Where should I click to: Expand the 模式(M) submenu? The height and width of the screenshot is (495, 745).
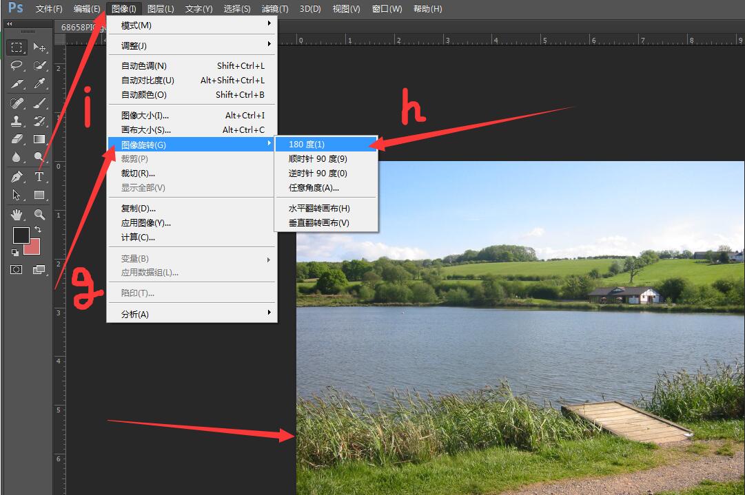(x=192, y=25)
